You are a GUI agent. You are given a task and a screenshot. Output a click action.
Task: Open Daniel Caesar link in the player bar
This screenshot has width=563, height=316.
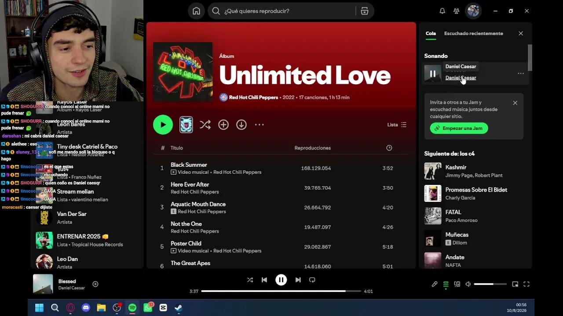click(x=71, y=288)
